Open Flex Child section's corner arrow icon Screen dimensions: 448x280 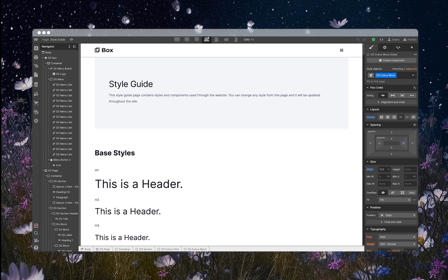pyautogui.click(x=415, y=88)
